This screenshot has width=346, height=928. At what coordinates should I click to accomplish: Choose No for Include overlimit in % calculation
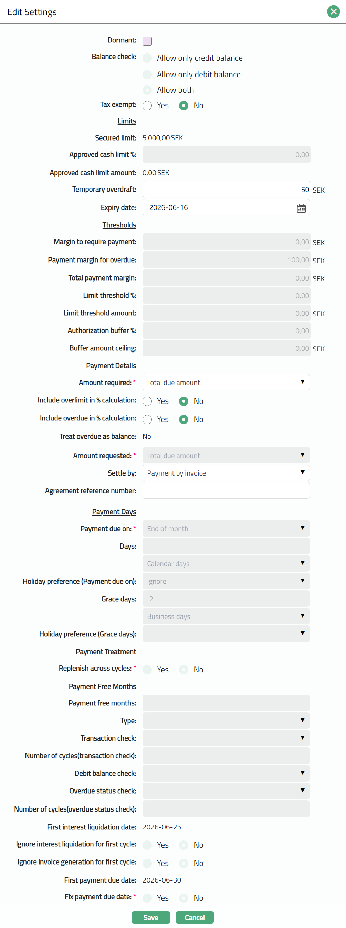[x=184, y=401]
